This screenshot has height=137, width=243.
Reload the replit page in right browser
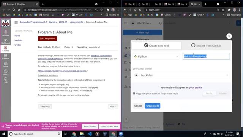pos(135,10)
